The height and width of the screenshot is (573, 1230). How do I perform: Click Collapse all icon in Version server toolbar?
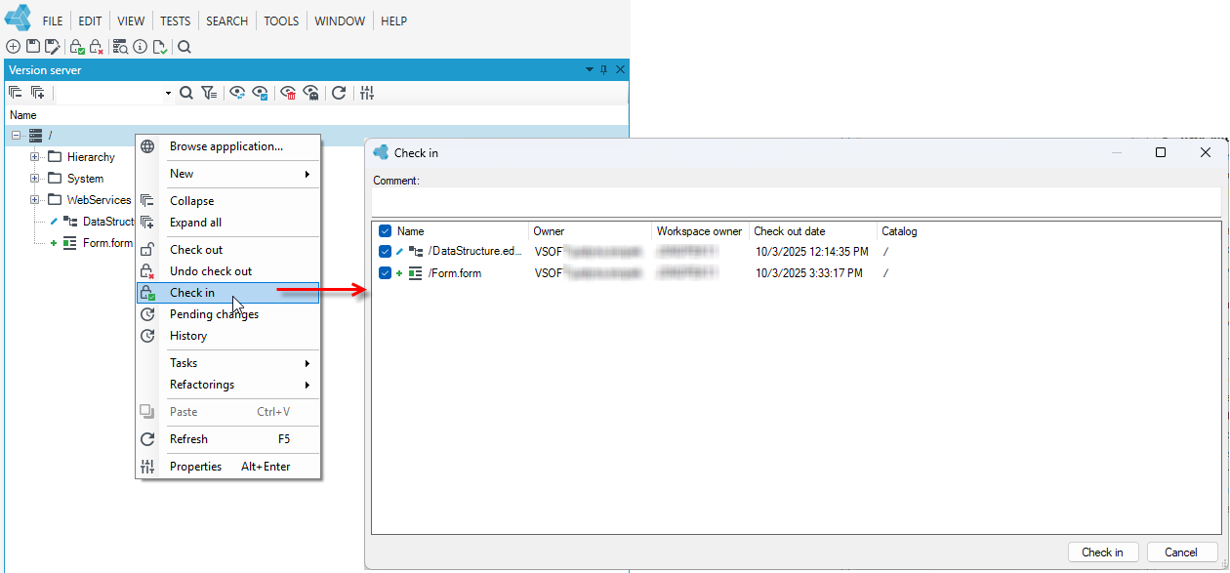point(16,93)
